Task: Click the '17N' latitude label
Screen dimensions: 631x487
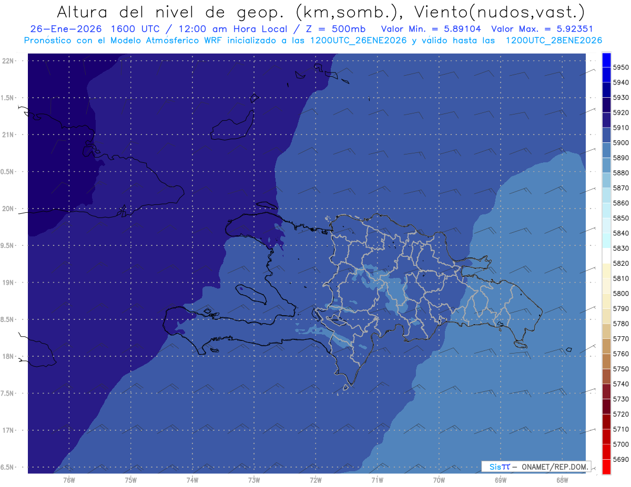Action: [8, 430]
